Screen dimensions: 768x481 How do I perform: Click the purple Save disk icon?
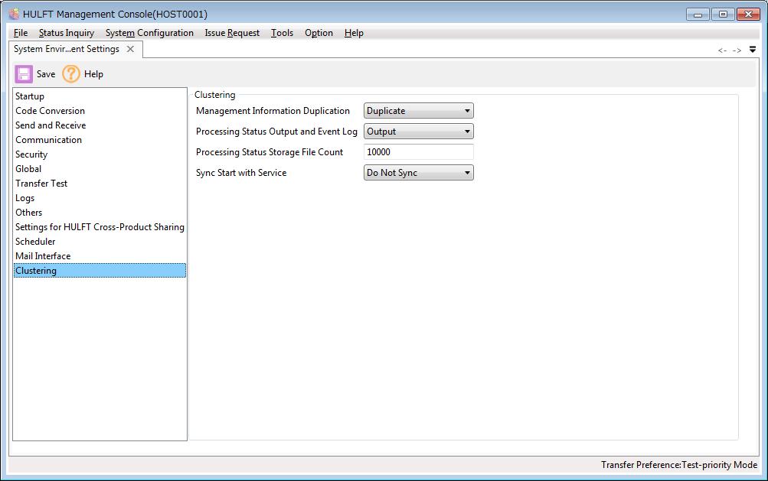(24, 74)
